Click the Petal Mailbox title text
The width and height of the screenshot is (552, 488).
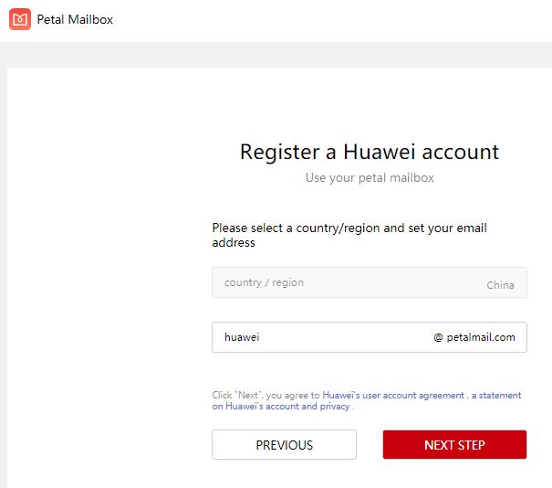75,20
